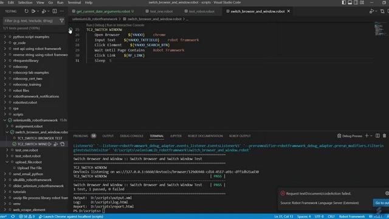Open changes compare icon in editor toolbar
389x219 pixels.
click(382, 11)
